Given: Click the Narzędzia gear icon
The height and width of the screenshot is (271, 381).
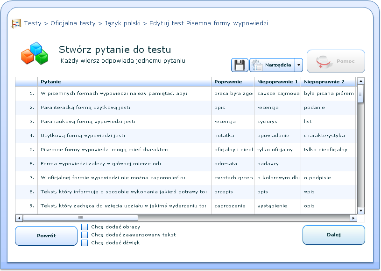Looking at the screenshot, I should click(257, 65).
